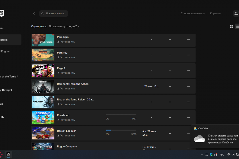Click the volume speaker tray icon
239x159 pixels.
coord(233,154)
